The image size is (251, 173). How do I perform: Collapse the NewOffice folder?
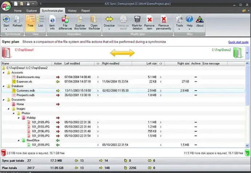pos(19,140)
